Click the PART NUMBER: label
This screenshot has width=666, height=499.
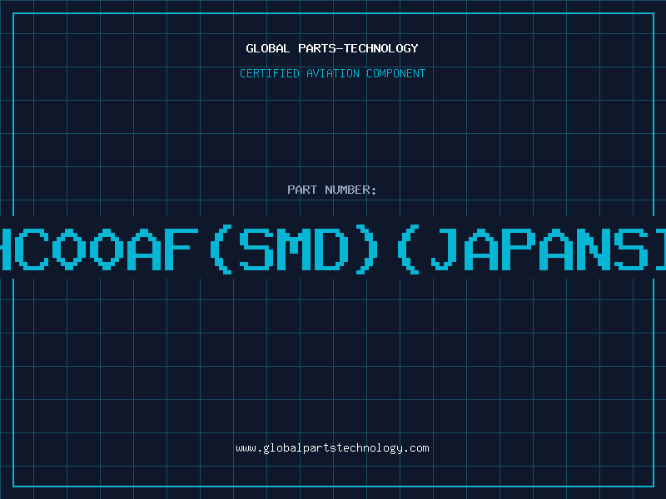332,190
